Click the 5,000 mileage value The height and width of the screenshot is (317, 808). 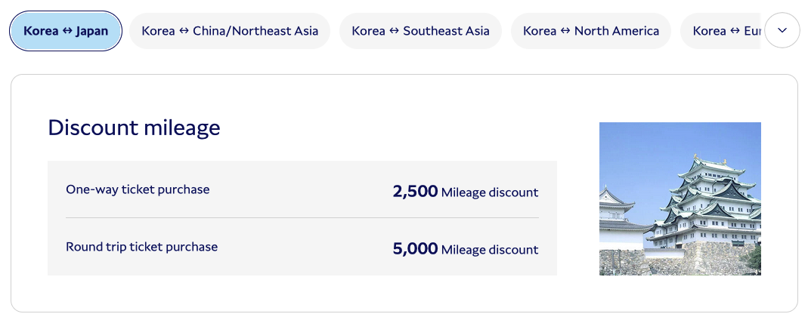[415, 249]
